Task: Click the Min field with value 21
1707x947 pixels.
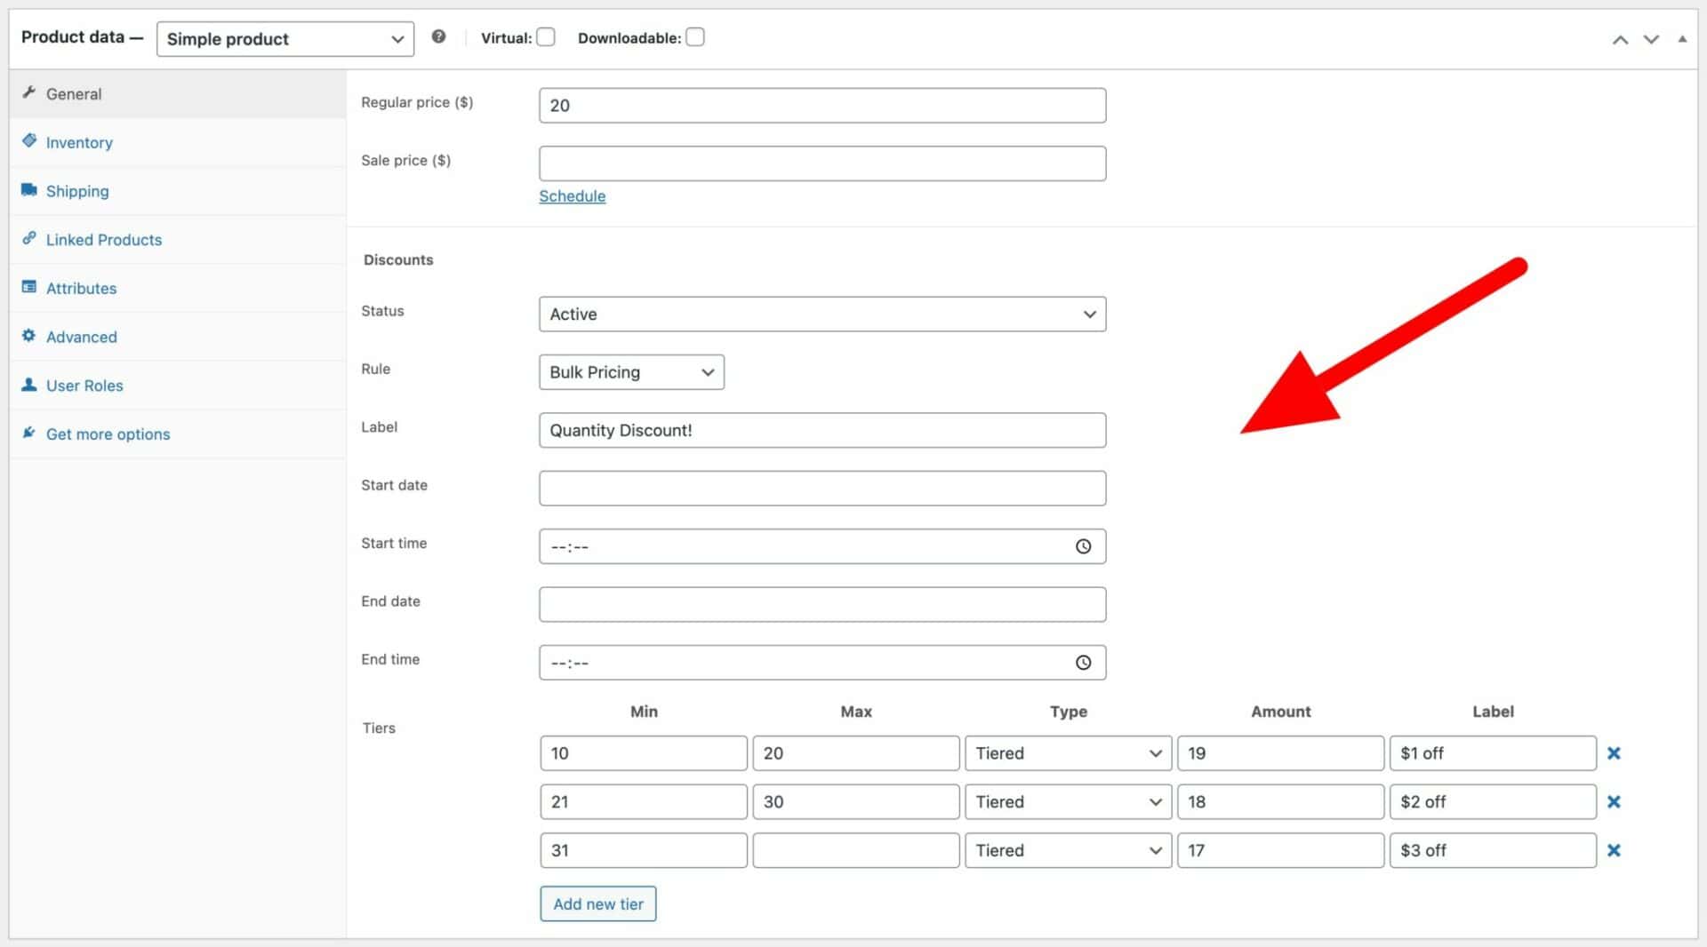Action: 644,802
